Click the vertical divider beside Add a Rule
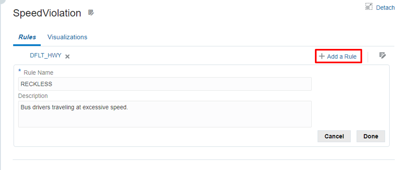Image resolution: width=402 pixels, height=170 pixels. [368, 57]
